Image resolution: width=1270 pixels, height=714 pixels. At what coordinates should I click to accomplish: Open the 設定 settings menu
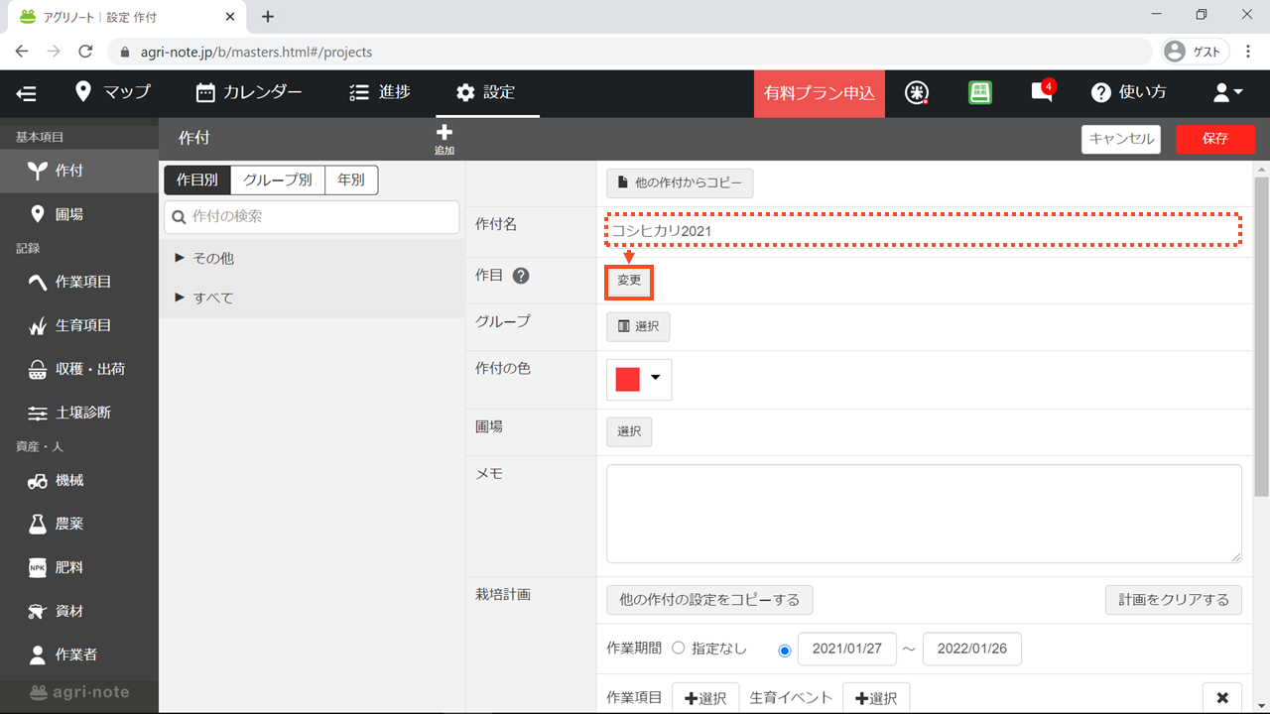coord(486,92)
